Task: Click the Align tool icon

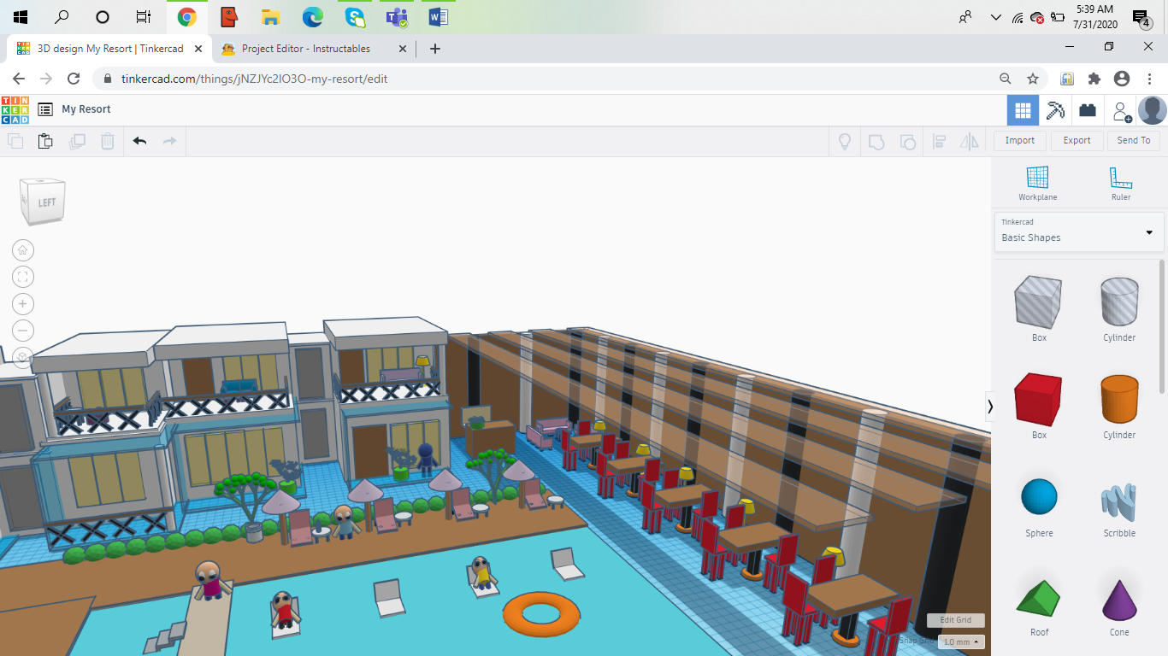Action: [x=939, y=142]
